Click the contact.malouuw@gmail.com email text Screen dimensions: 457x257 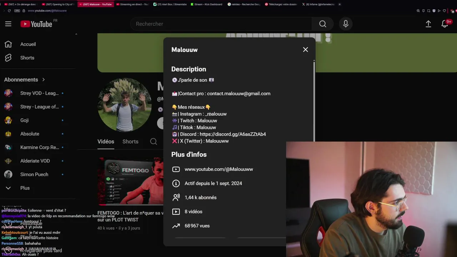coord(239,94)
